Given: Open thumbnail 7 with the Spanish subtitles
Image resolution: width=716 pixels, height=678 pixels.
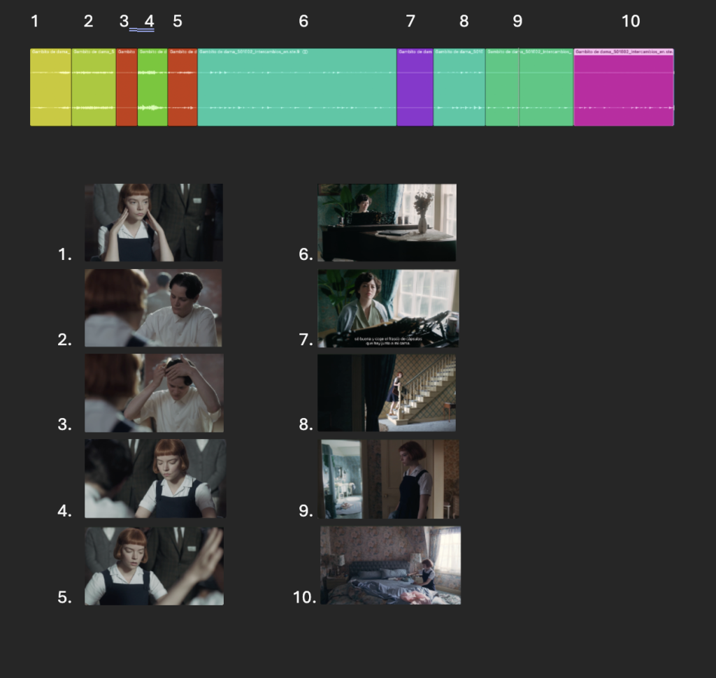Looking at the screenshot, I should (388, 308).
